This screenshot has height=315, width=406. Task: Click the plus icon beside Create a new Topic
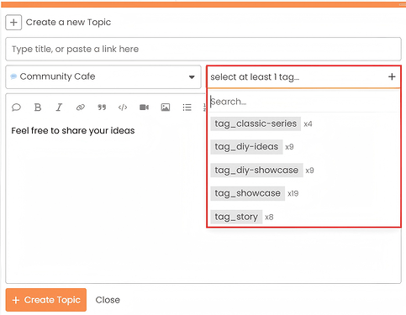pos(13,23)
